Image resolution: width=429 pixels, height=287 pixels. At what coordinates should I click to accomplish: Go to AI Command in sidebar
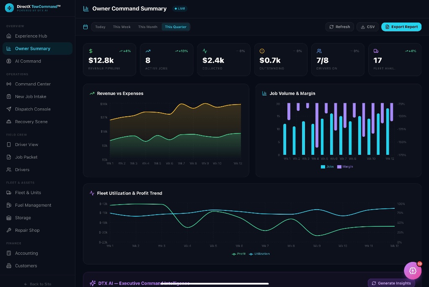pyautogui.click(x=37, y=61)
